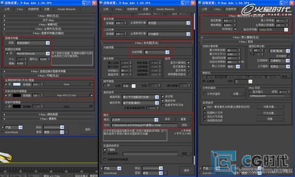Click the middle window vertical scrollbar
295x177 pixels.
pyautogui.click(x=194, y=88)
